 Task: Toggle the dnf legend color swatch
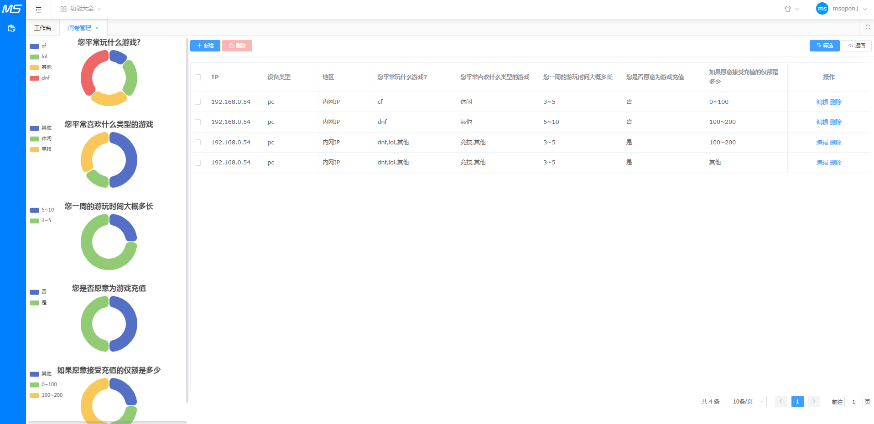point(34,78)
